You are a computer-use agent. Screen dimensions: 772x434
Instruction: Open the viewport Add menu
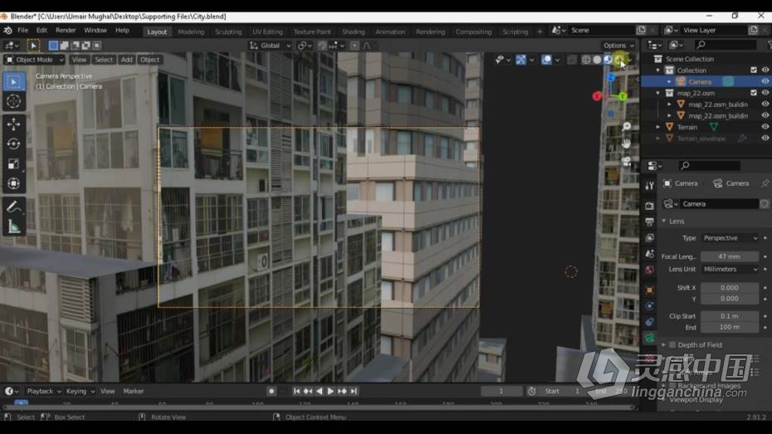click(126, 60)
